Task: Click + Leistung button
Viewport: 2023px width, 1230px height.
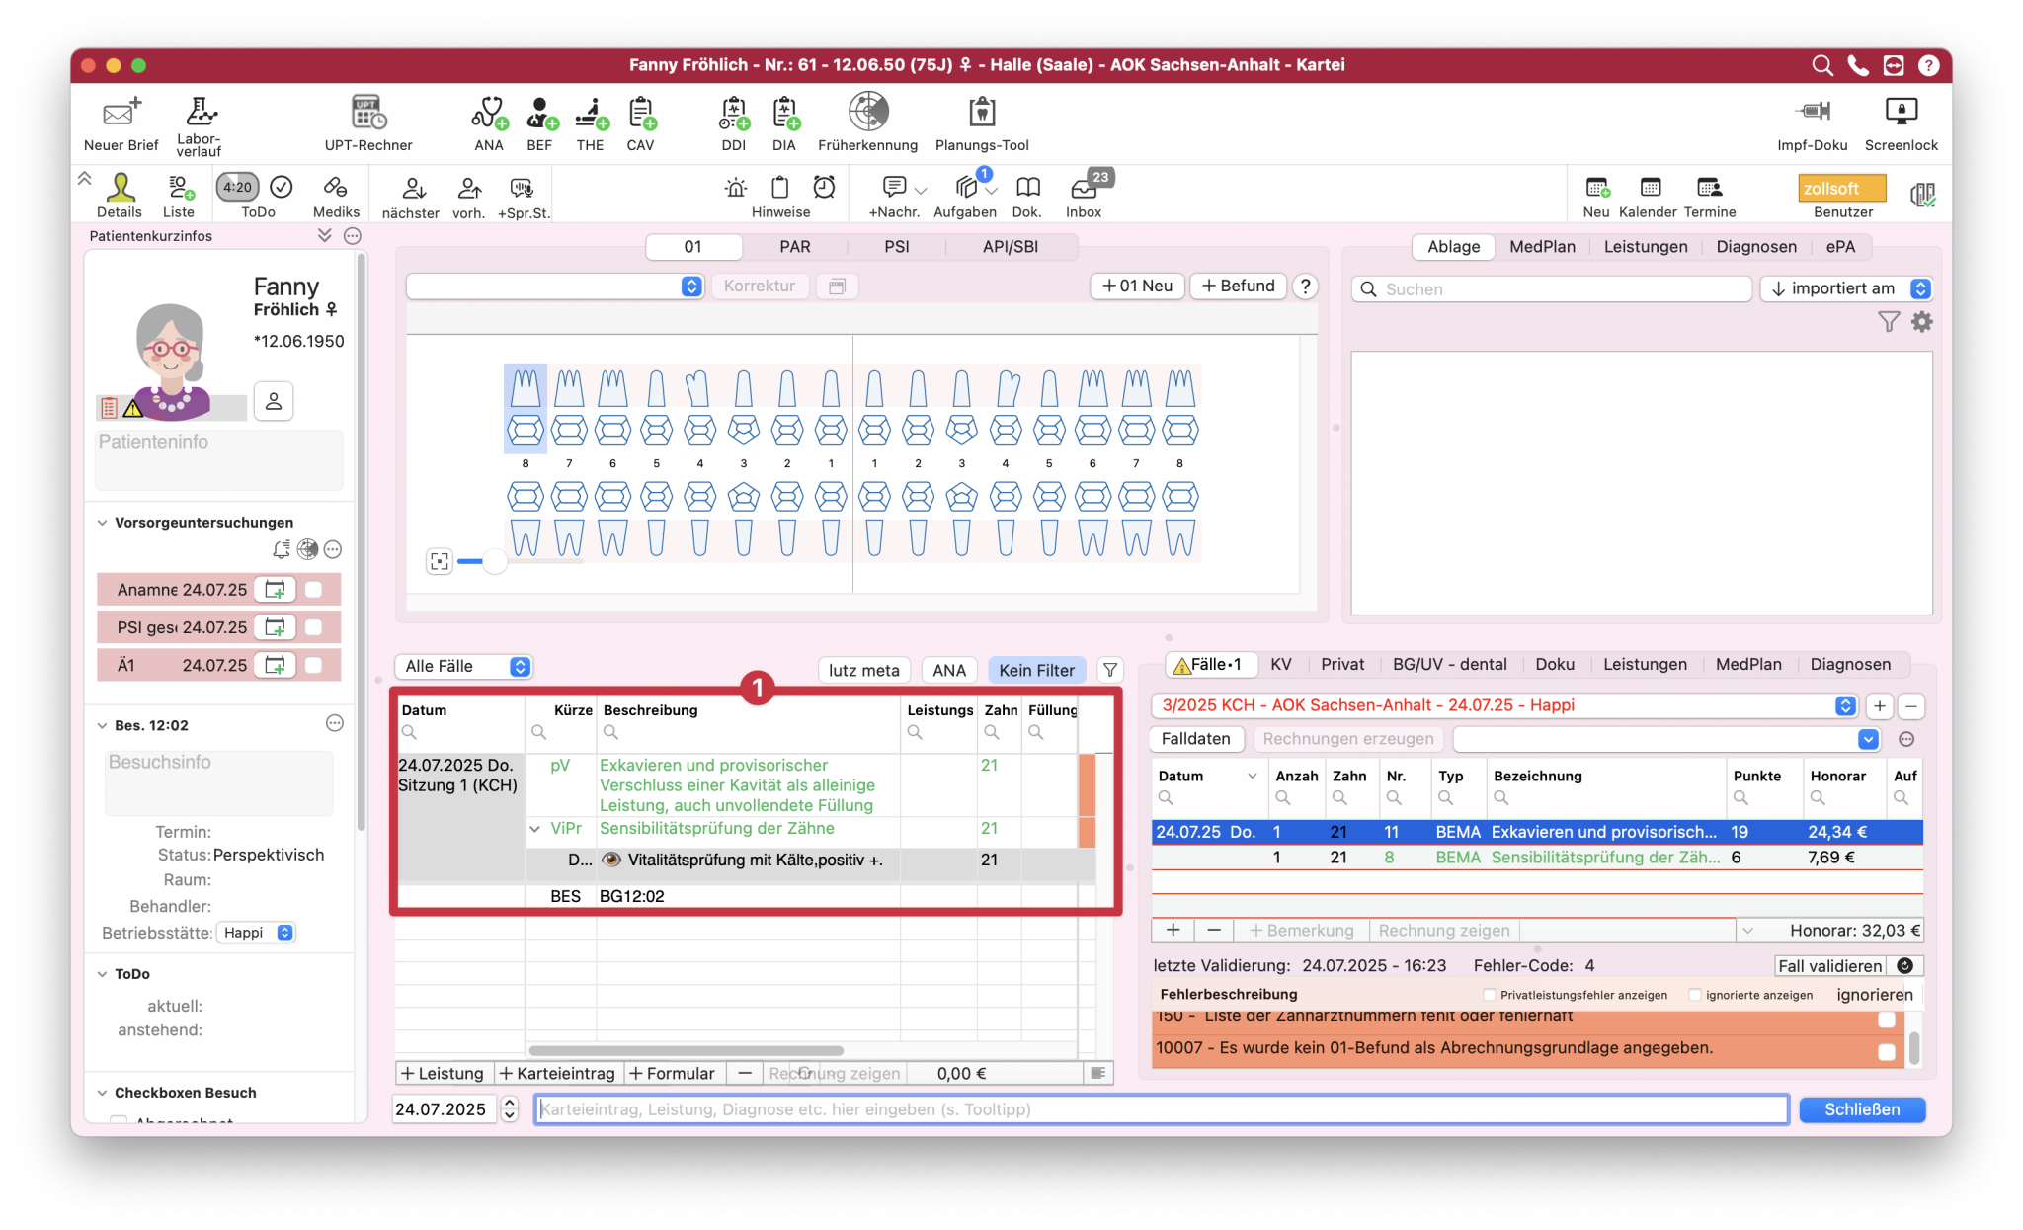Action: (x=443, y=1073)
